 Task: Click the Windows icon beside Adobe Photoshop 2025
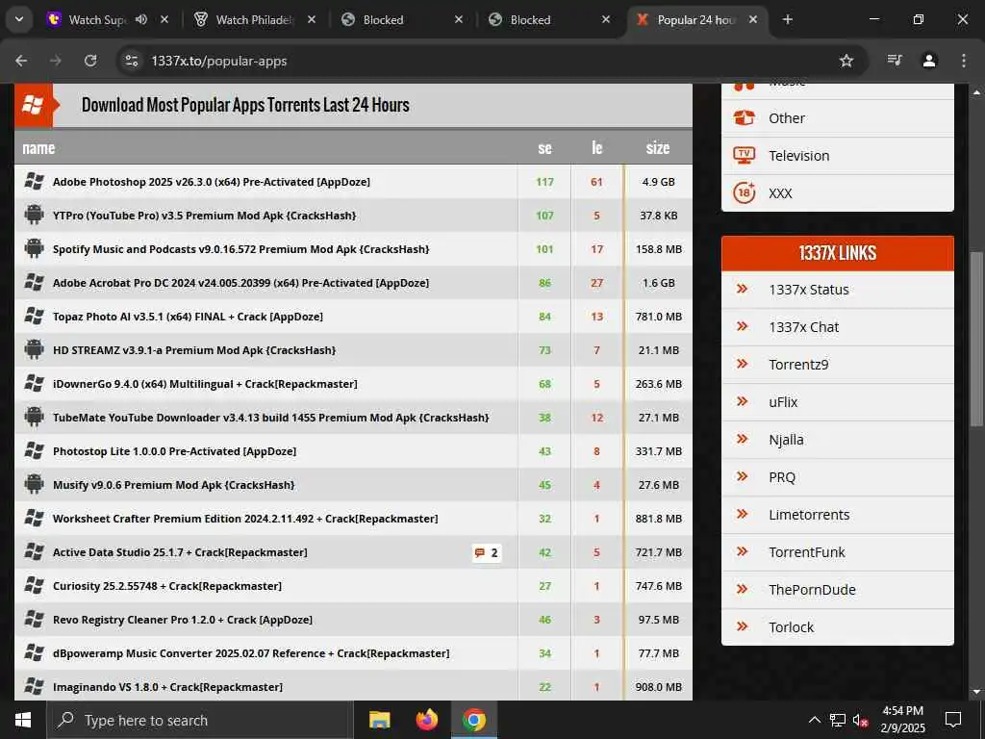[34, 182]
